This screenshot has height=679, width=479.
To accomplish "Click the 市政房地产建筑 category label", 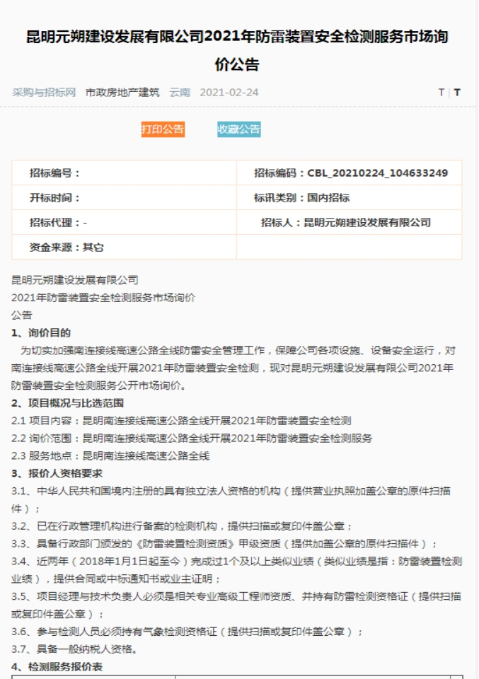I will 122,93.
